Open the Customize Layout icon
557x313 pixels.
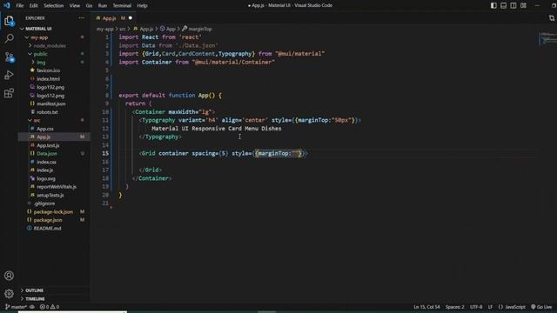coord(523,5)
